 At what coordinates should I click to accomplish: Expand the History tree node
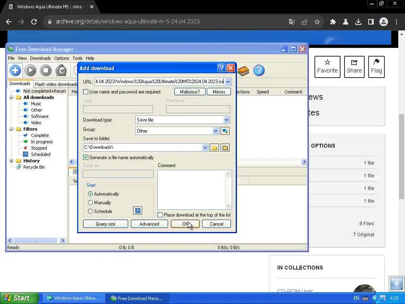[x=11, y=161]
